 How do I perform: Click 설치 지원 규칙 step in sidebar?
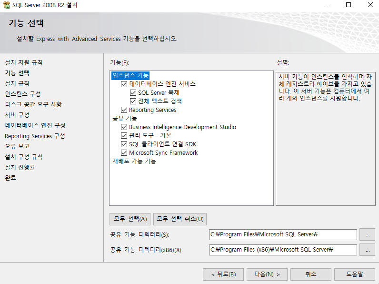coord(24,62)
